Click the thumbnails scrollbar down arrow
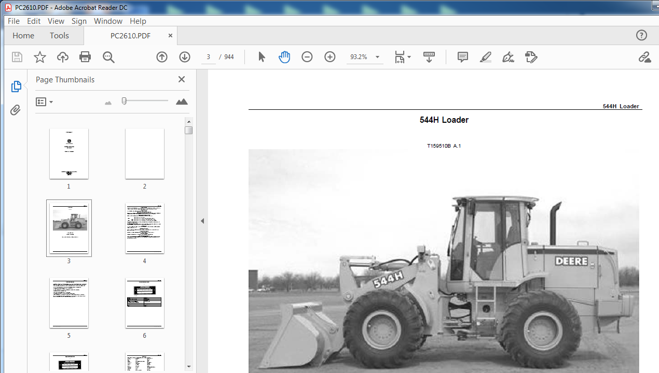 pyautogui.click(x=189, y=366)
